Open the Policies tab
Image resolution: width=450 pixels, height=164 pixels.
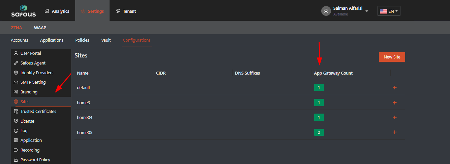(82, 40)
